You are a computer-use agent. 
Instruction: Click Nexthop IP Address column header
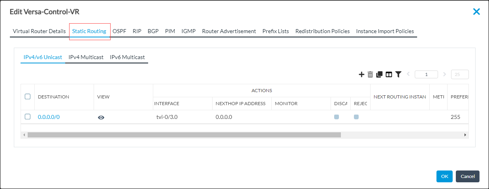(x=241, y=104)
